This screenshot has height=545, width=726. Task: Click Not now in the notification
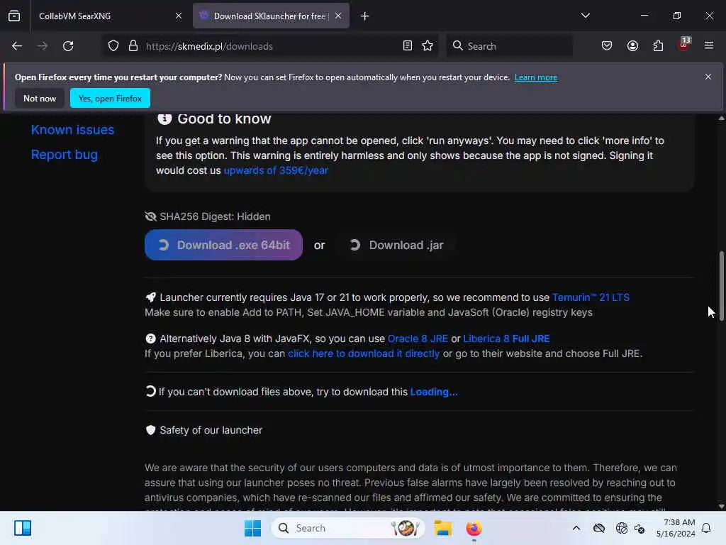[40, 98]
